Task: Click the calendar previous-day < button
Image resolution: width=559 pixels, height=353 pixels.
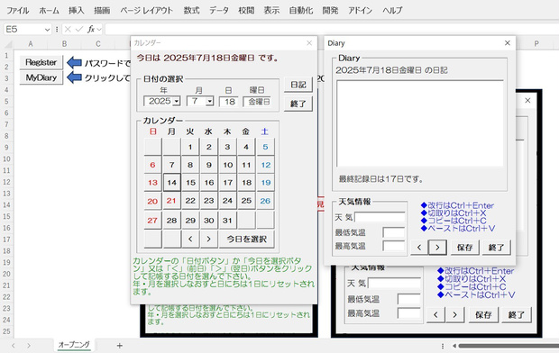Action: tap(190, 239)
